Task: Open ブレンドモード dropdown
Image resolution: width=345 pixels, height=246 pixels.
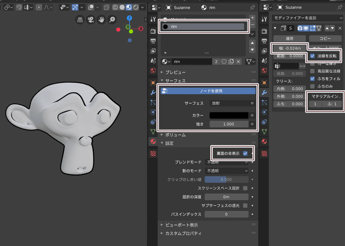Action: click(x=227, y=162)
